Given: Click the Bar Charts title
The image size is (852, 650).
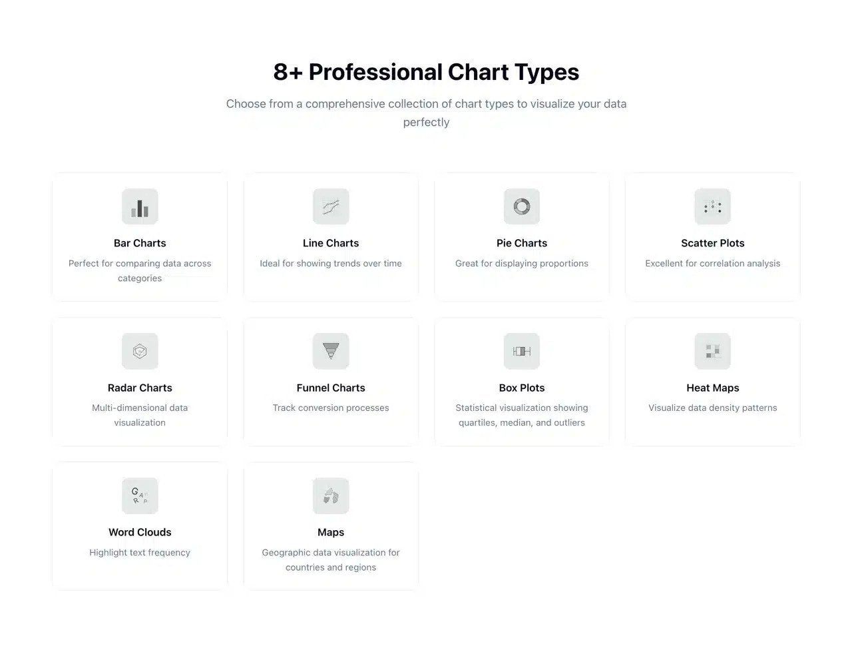Looking at the screenshot, I should (140, 243).
